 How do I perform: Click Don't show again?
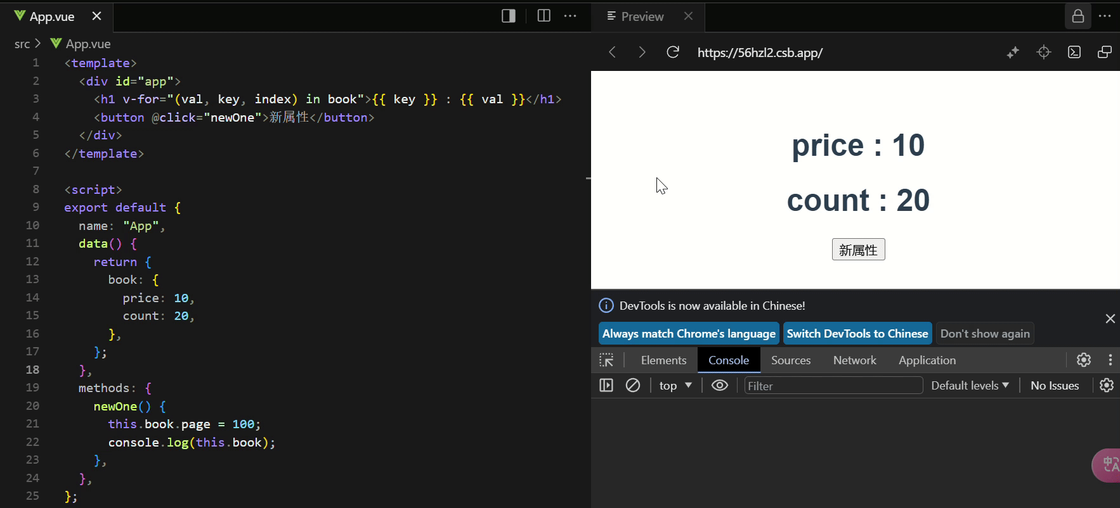pos(985,334)
